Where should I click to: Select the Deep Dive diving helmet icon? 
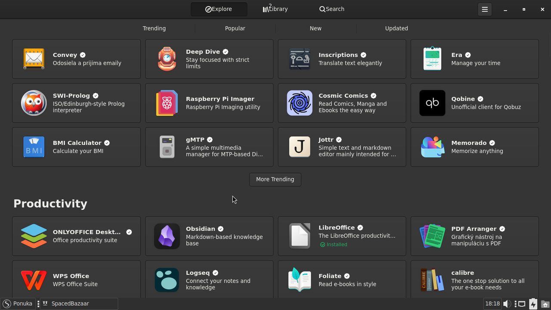(x=167, y=59)
